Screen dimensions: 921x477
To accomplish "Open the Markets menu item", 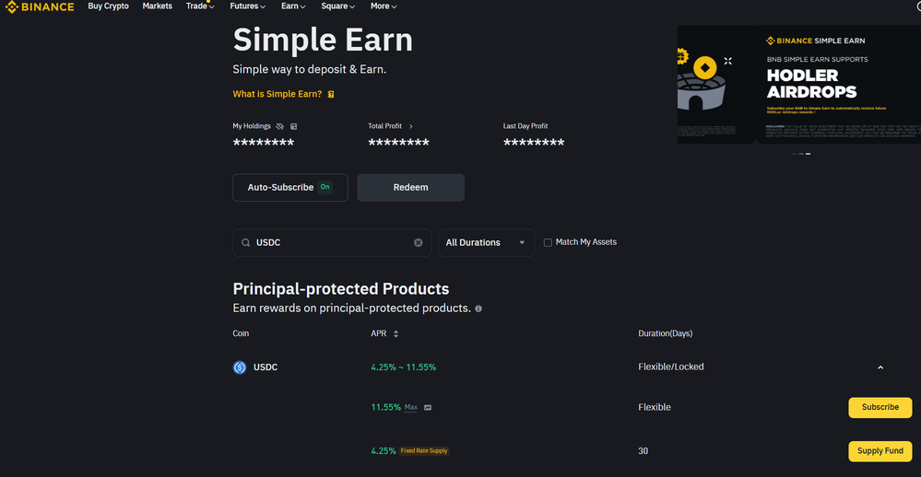I will click(x=158, y=6).
